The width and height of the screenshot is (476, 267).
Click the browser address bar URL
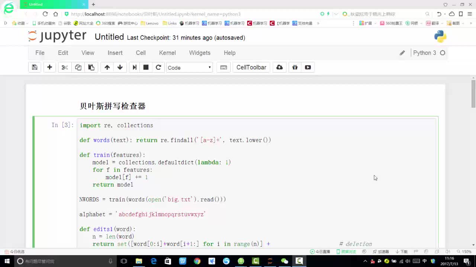pos(155,14)
